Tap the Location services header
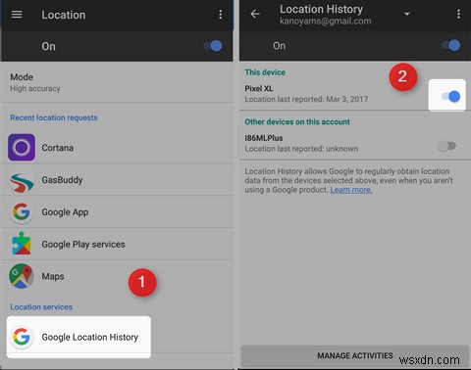 click(41, 307)
